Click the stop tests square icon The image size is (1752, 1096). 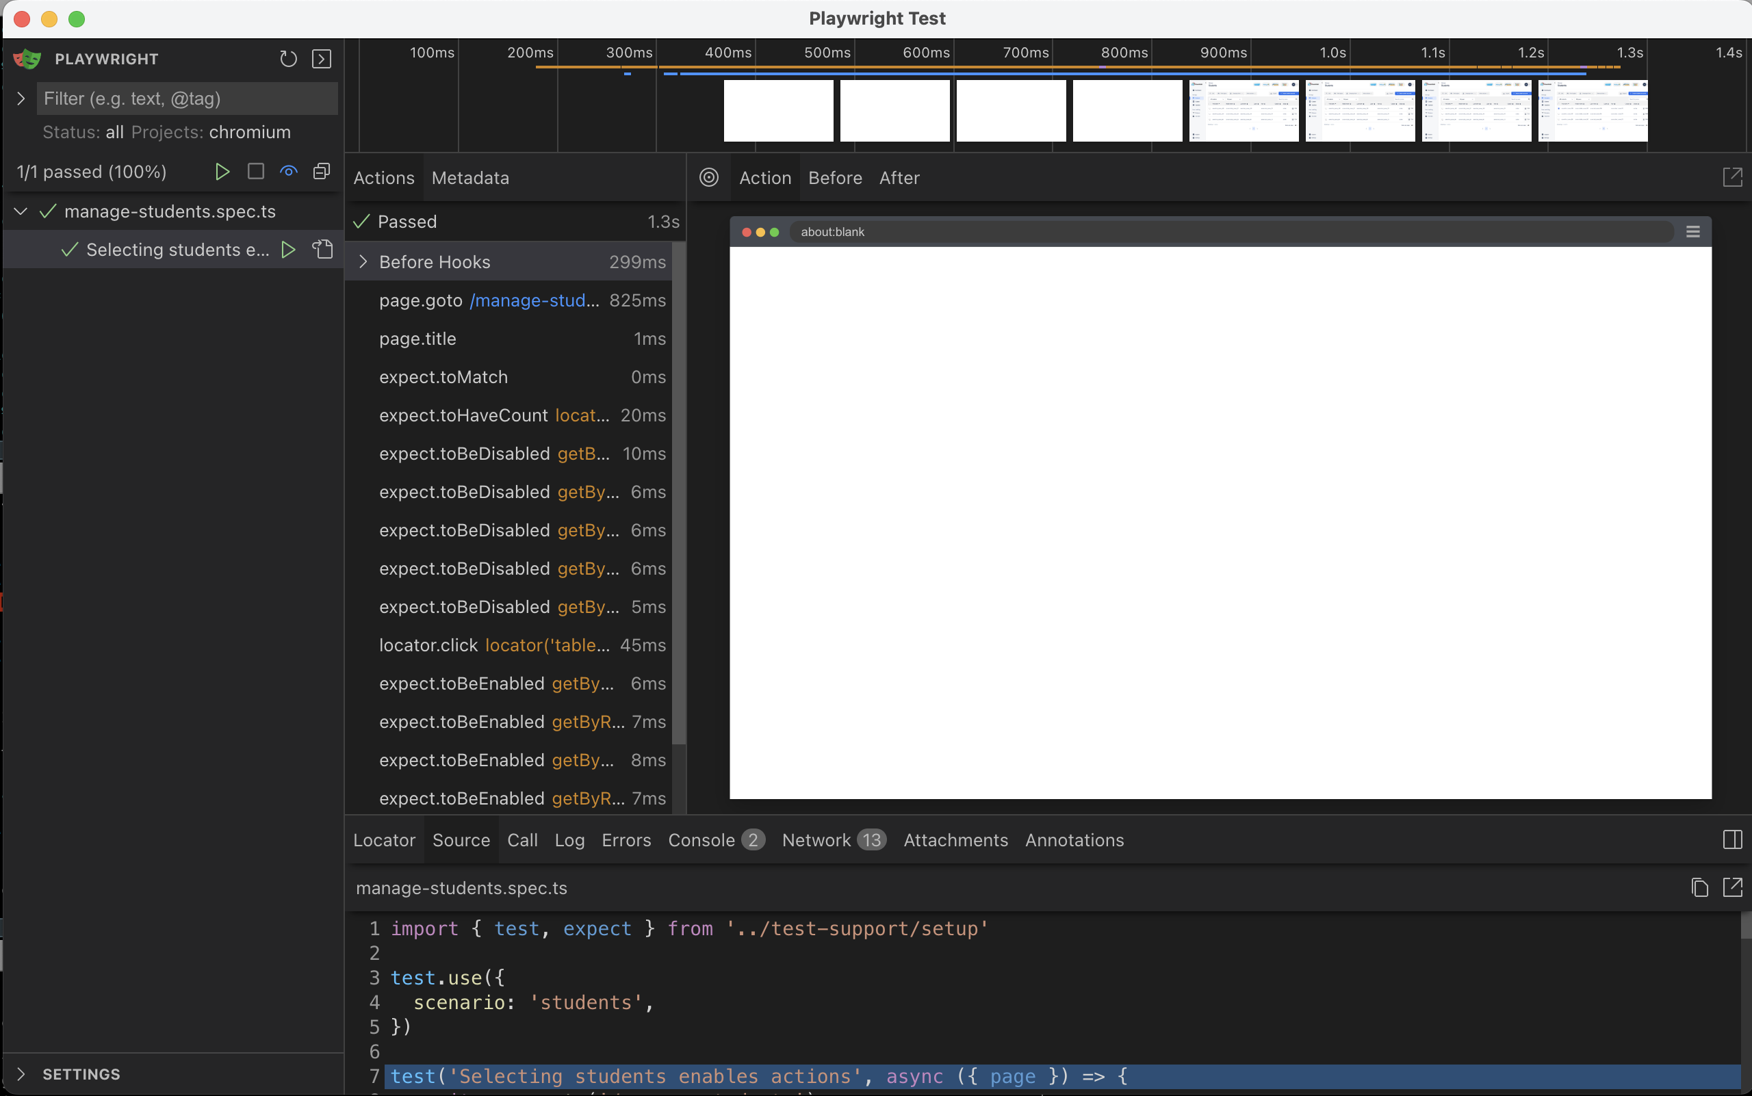tap(253, 169)
